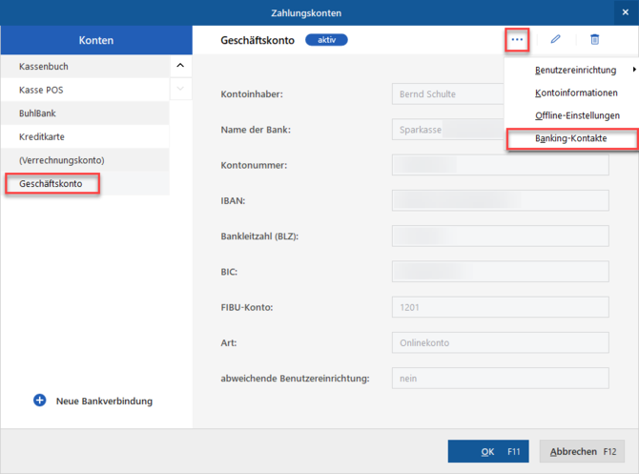This screenshot has width=639, height=474.
Task: Cancel with Abbrechen F12 button
Action: (x=582, y=451)
